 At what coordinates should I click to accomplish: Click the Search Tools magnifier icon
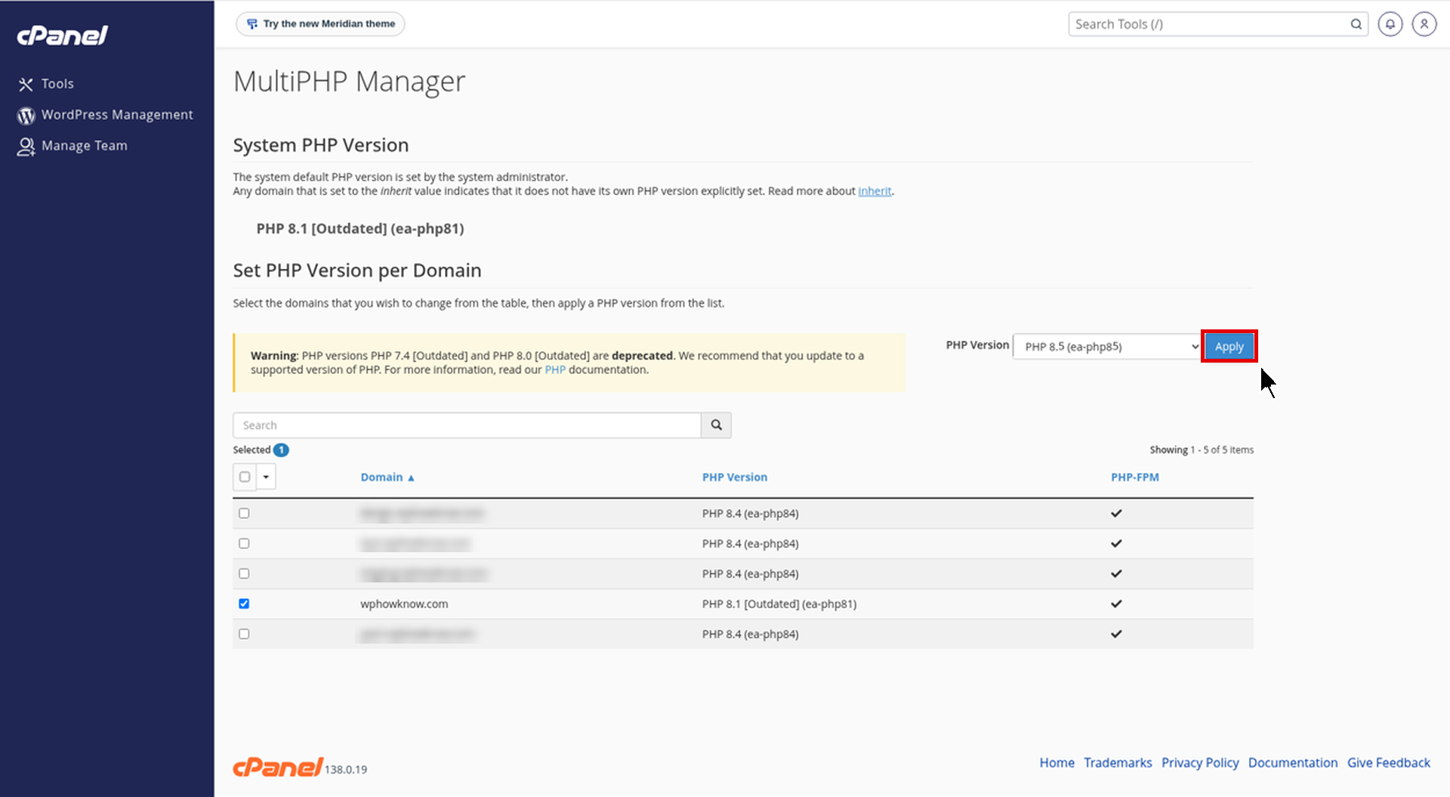pos(1356,24)
